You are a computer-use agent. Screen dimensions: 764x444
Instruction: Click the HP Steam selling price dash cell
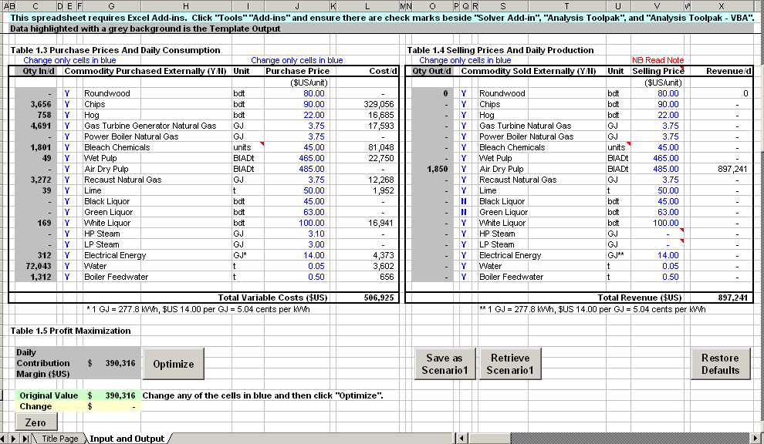pos(657,234)
